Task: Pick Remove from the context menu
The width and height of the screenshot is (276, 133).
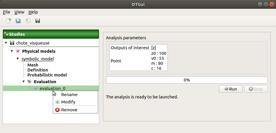Action: pyautogui.click(x=69, y=110)
